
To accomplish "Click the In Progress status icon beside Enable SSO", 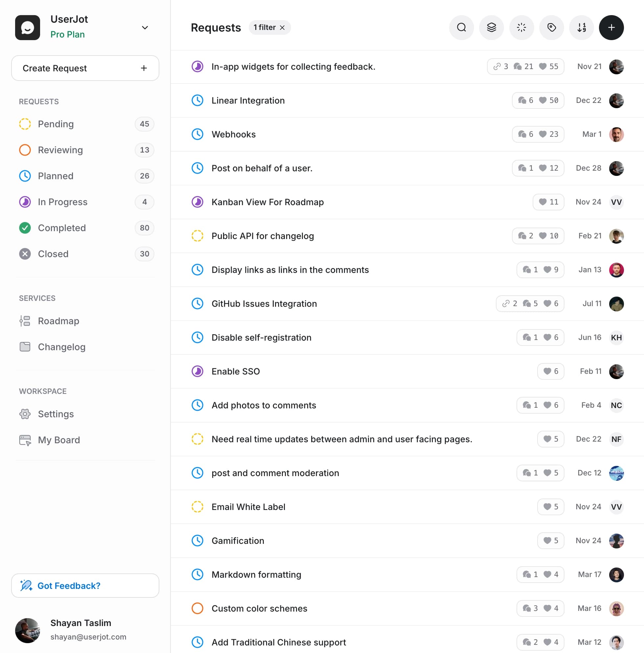I will [197, 371].
